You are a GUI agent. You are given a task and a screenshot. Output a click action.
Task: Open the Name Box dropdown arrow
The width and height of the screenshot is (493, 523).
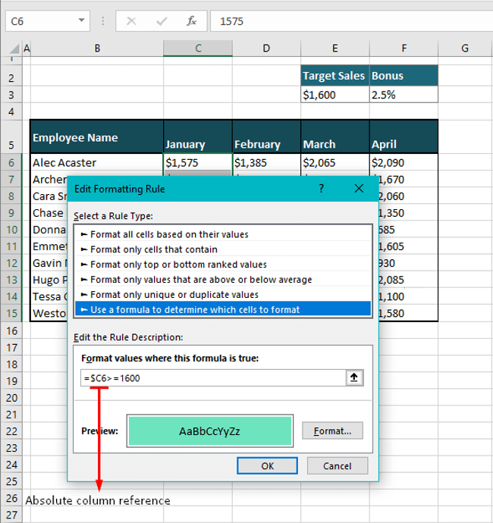(81, 20)
